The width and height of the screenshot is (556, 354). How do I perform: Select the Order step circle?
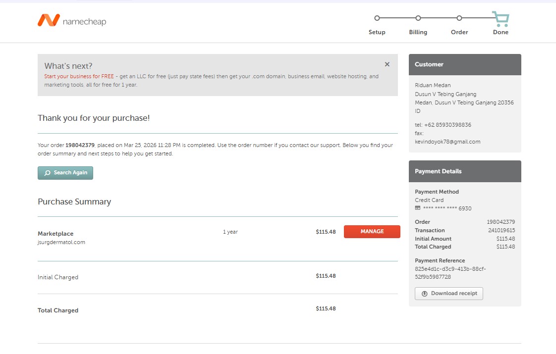click(459, 18)
